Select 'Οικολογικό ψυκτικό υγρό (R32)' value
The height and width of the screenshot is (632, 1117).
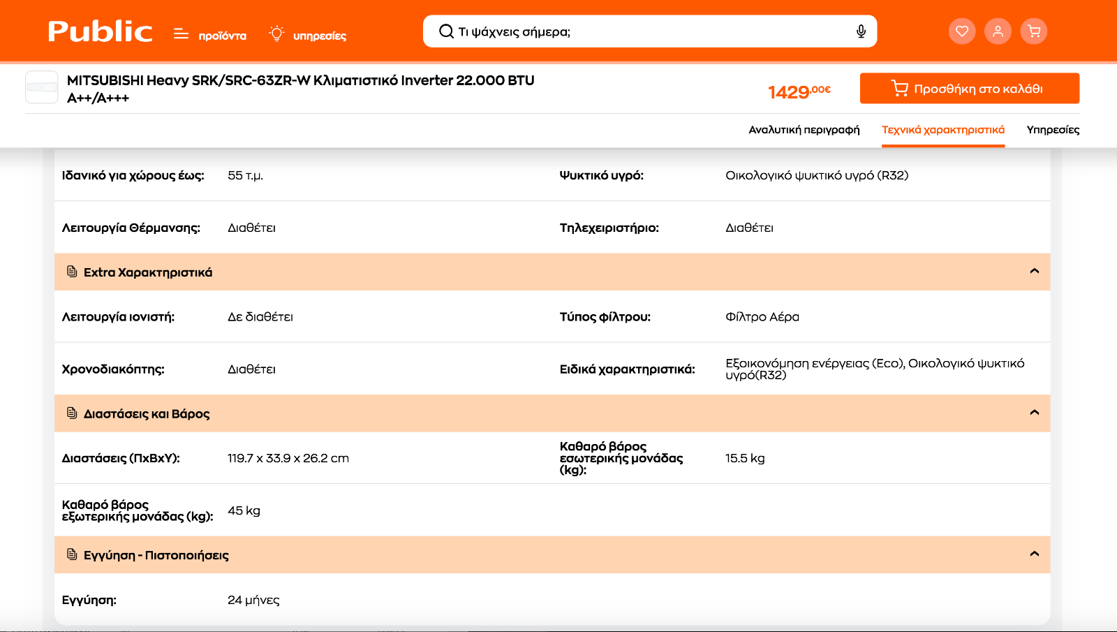[x=817, y=175]
